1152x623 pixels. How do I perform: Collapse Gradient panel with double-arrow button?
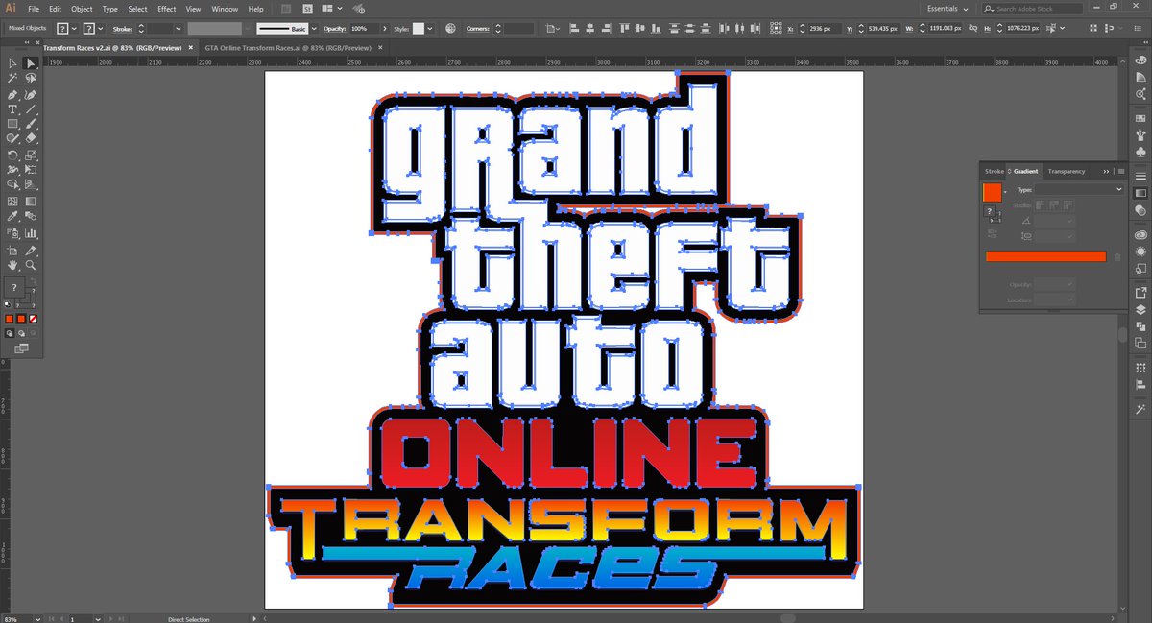point(1106,171)
